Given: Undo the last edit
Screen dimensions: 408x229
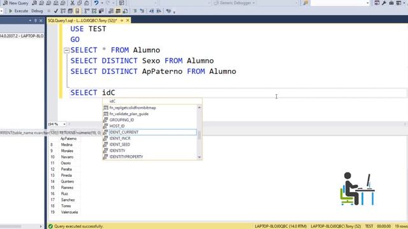Looking at the screenshot, I should pos(96,3).
